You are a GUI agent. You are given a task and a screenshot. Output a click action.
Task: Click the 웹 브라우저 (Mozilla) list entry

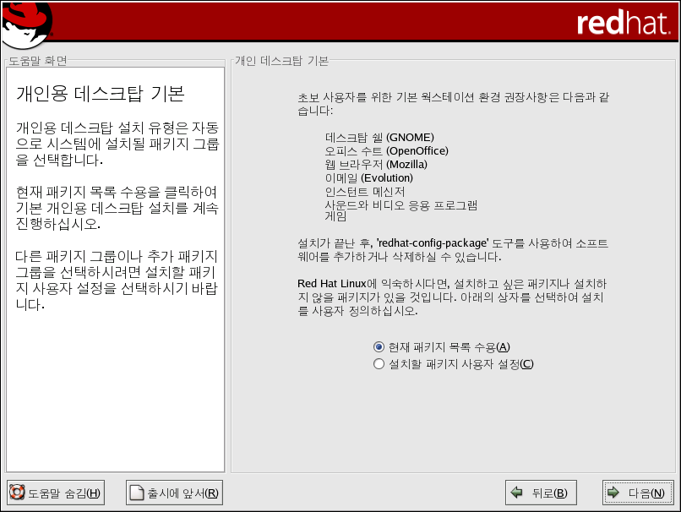point(376,165)
